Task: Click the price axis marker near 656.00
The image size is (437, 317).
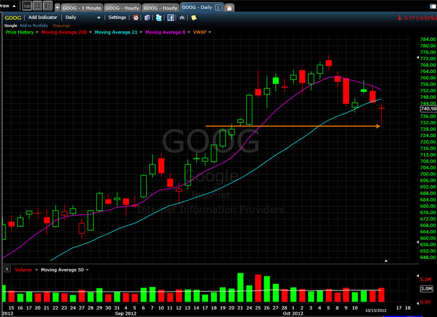Action: (417, 242)
